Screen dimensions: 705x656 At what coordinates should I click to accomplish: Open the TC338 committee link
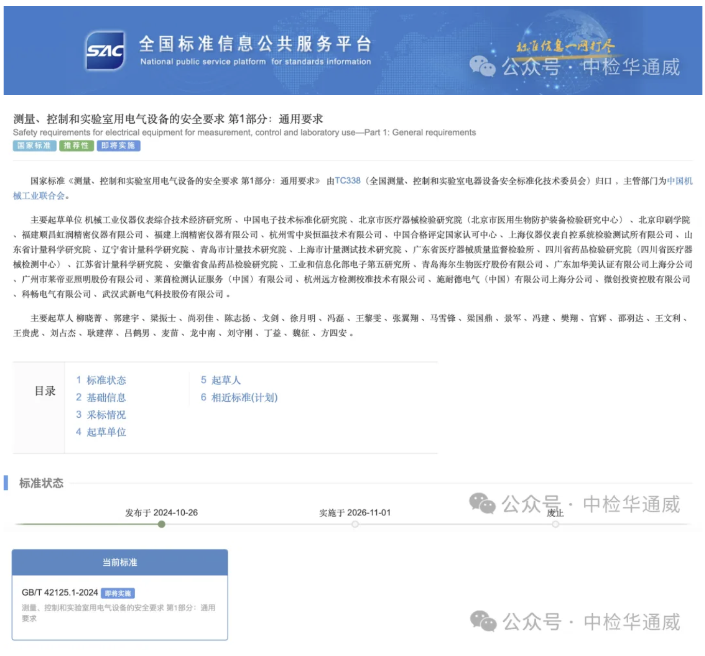(x=347, y=181)
